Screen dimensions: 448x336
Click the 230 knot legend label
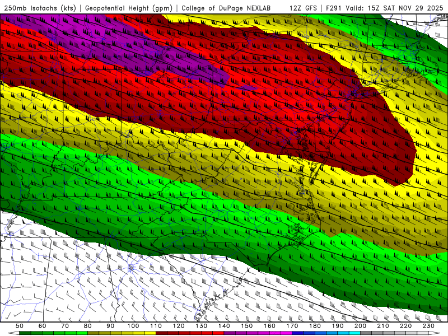[428, 326]
